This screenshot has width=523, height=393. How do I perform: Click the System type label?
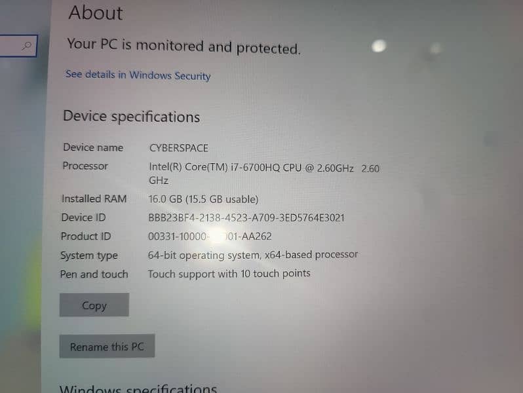click(x=89, y=255)
